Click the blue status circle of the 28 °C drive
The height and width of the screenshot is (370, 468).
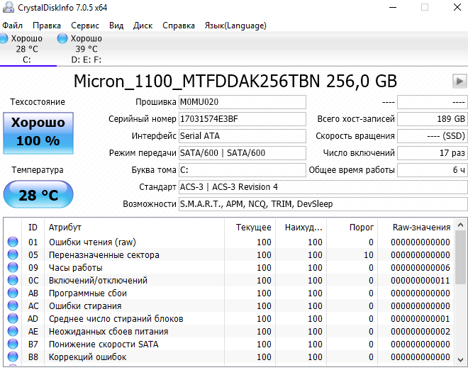coord(4,38)
